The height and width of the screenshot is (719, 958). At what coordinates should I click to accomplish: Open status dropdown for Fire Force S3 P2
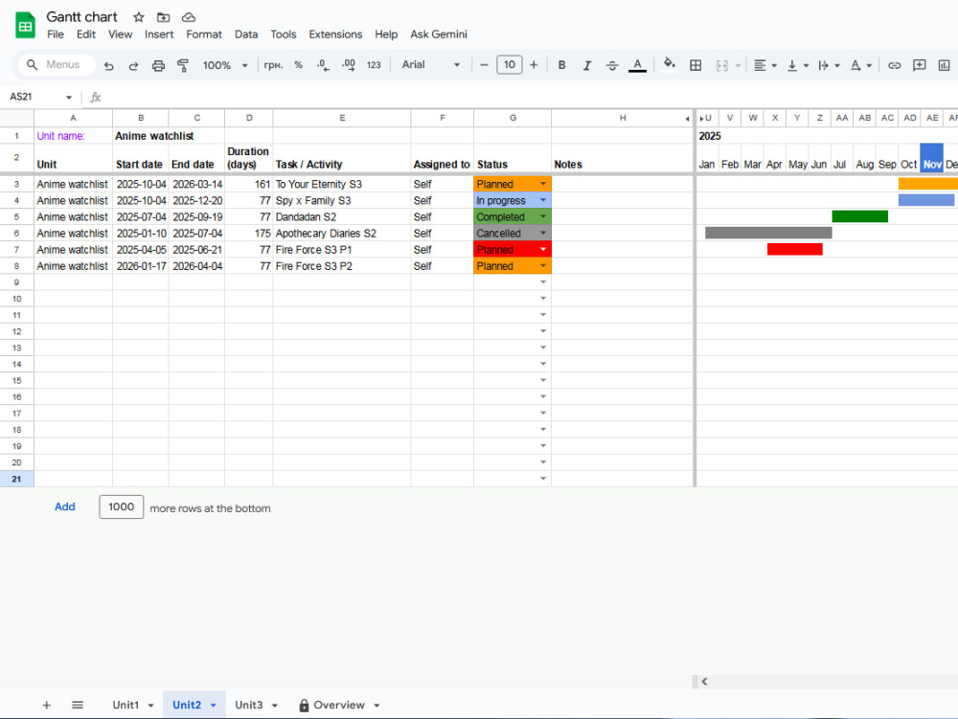point(543,266)
